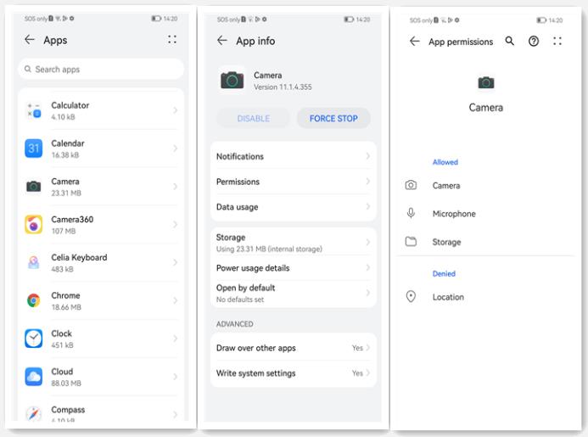Open the Permissions menu entry

(x=238, y=182)
